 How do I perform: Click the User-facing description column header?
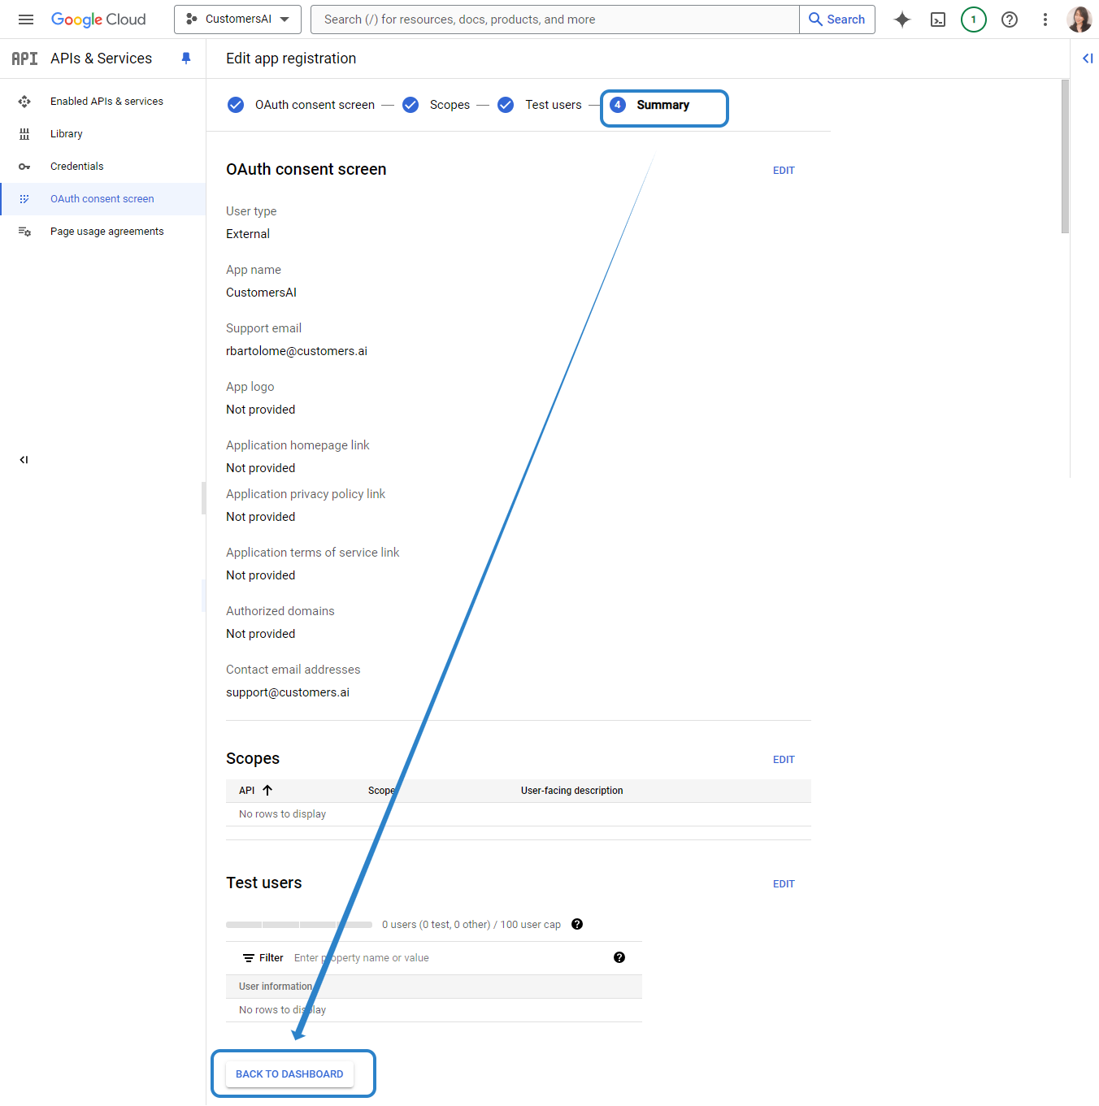[572, 791]
